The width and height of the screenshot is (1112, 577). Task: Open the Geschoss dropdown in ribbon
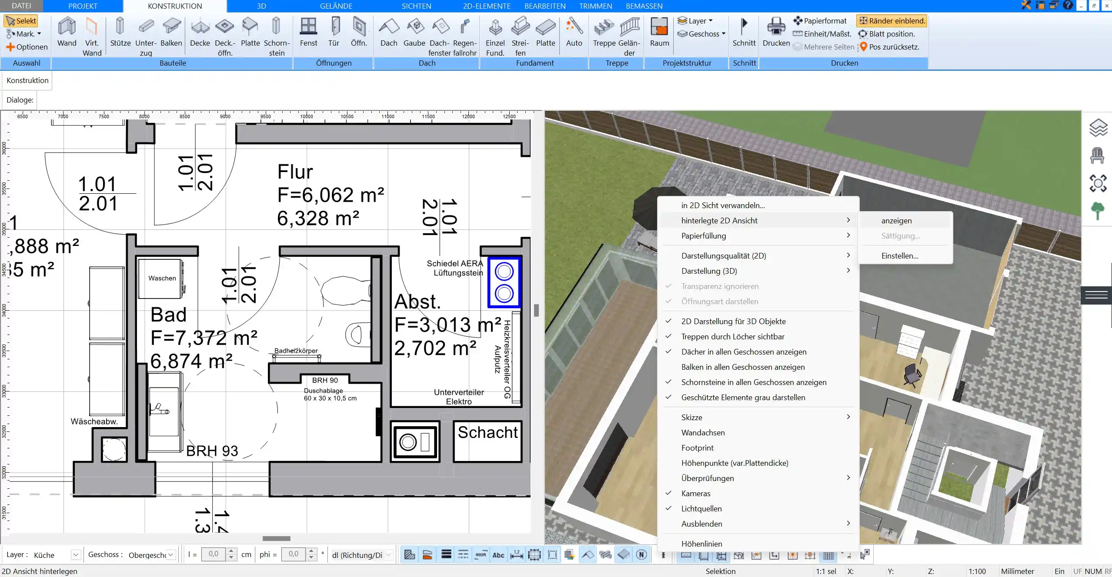tap(701, 34)
